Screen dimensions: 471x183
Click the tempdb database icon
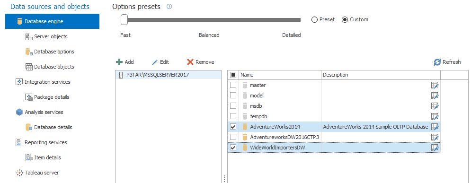click(245, 116)
